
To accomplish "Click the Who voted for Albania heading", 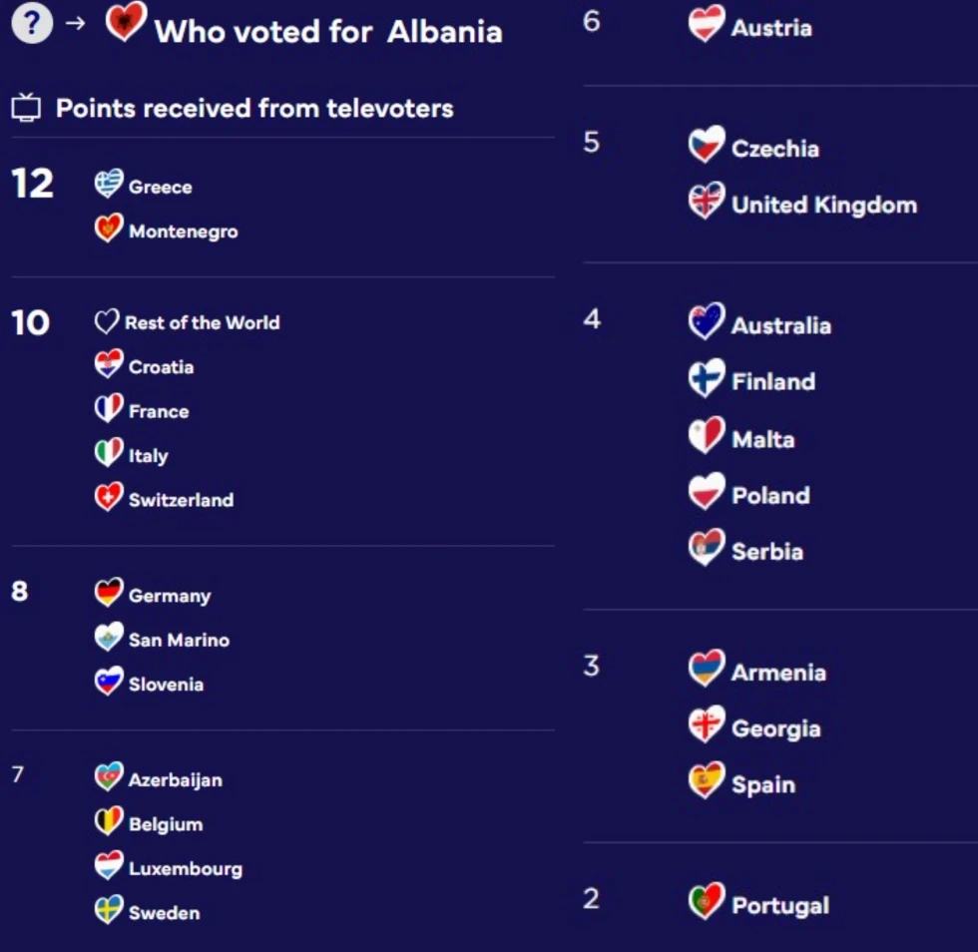I will (328, 31).
